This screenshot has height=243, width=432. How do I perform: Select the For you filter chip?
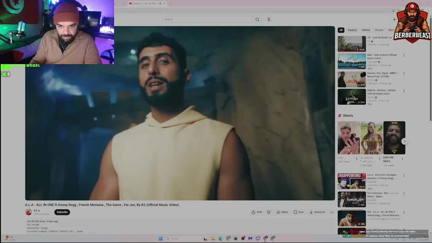point(379,30)
